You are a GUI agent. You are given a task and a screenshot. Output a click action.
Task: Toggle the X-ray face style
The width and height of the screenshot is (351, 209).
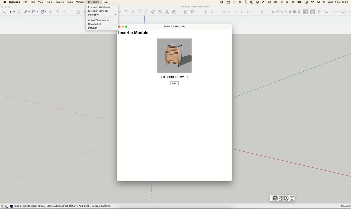pyautogui.click(x=273, y=12)
